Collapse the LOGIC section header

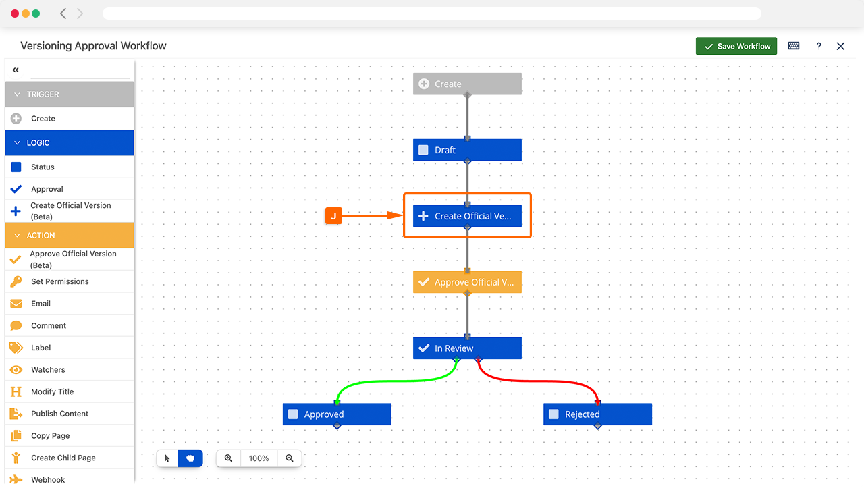pos(18,143)
